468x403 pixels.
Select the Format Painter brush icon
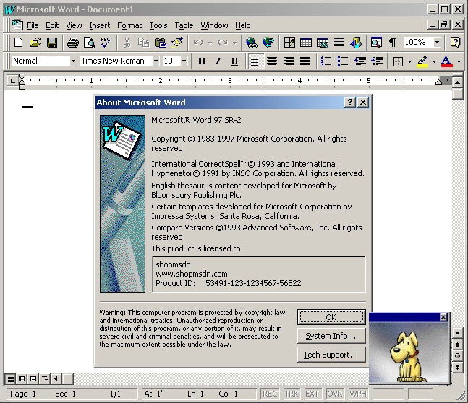[x=178, y=43]
